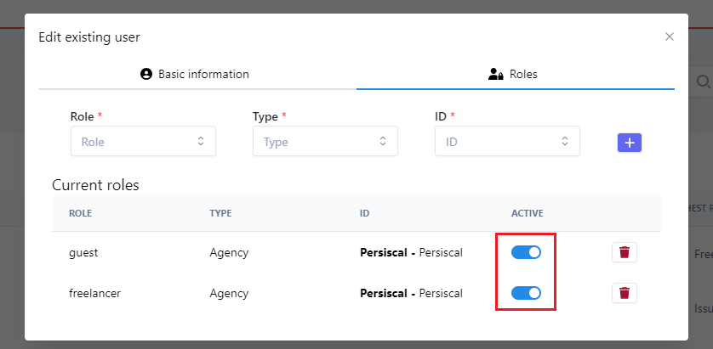Click the ACTIVE column header

[x=527, y=213]
